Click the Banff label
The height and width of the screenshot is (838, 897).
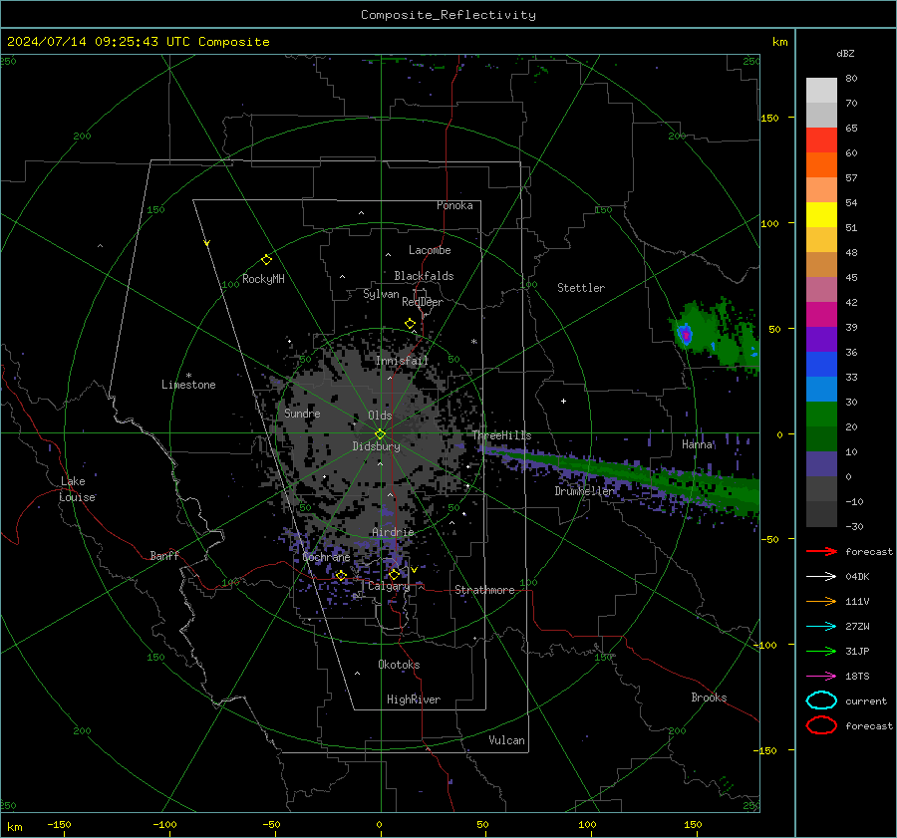164,555
